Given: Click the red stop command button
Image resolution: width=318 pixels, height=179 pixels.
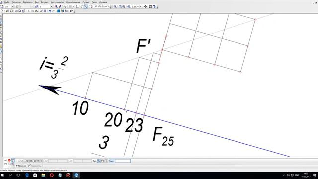Looking at the screenshot, I should (9, 160).
